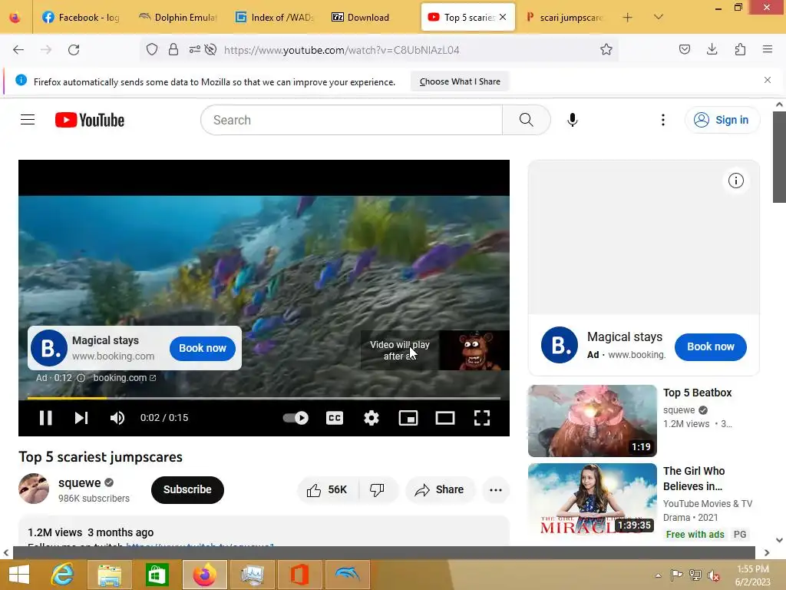Share the video
This screenshot has height=590, width=786.
click(440, 489)
